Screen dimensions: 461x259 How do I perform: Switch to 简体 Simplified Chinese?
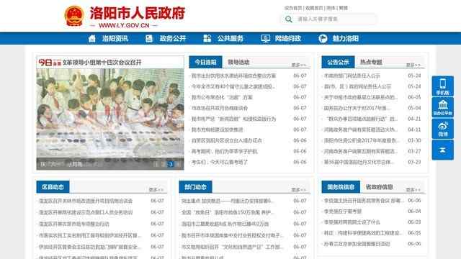tap(331, 8)
